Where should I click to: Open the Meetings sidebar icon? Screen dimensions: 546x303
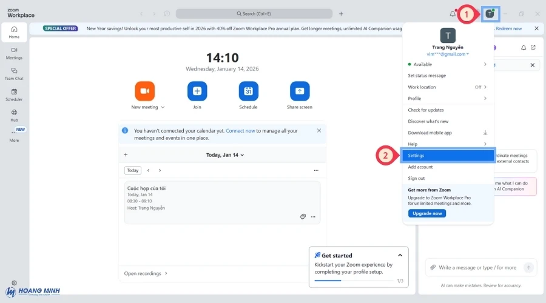[14, 53]
